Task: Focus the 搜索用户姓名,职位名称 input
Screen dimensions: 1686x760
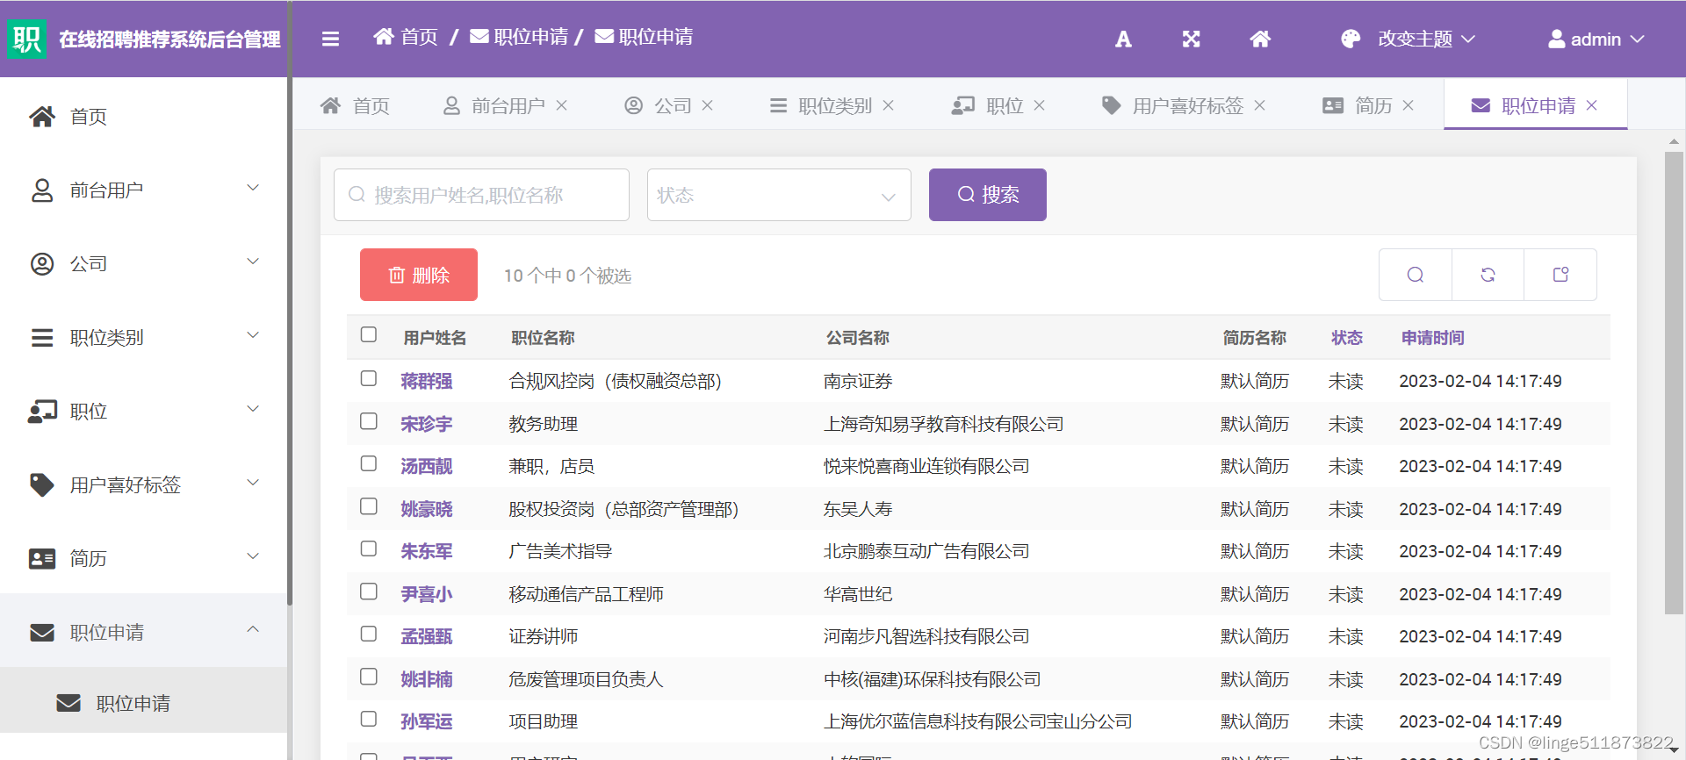Action: [x=481, y=195]
